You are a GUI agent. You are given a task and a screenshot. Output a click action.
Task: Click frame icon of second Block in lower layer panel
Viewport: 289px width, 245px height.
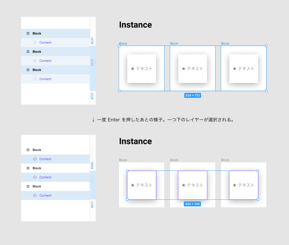coord(28,168)
